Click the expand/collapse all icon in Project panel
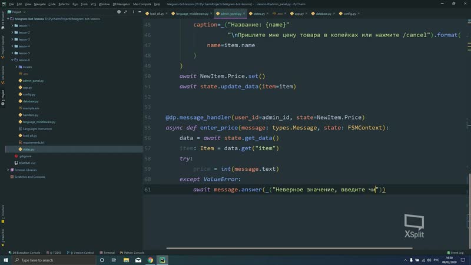Screen dimensions: 471x265 (x=125, y=12)
